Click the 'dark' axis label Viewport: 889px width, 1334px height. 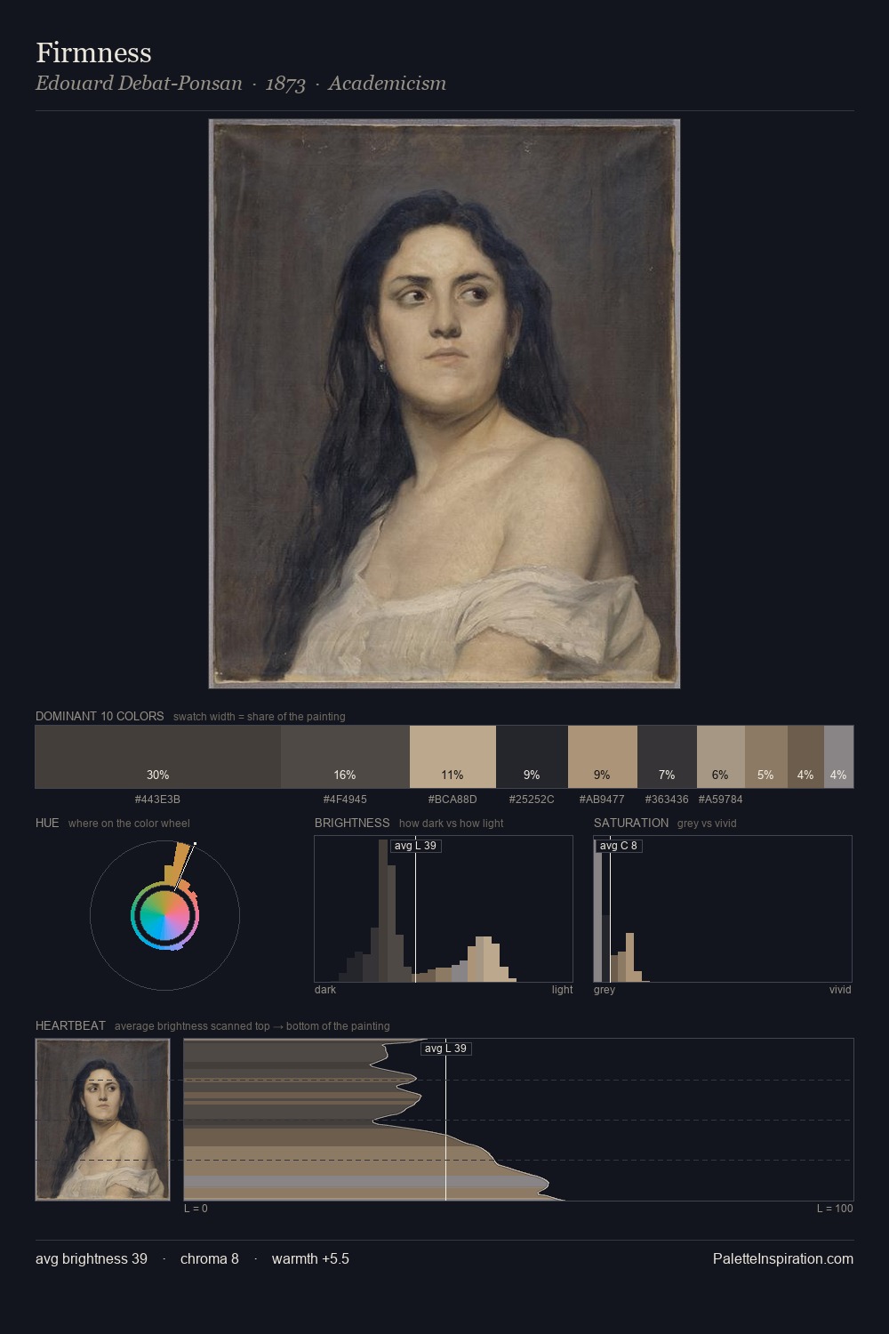325,989
